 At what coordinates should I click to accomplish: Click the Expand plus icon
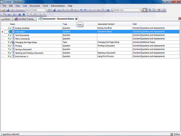pos(90,10)
